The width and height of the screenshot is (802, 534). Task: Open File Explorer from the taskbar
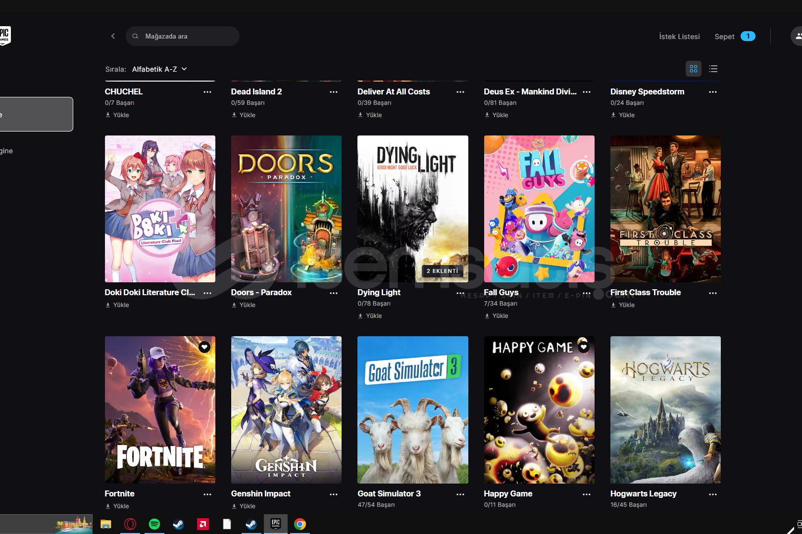point(106,524)
